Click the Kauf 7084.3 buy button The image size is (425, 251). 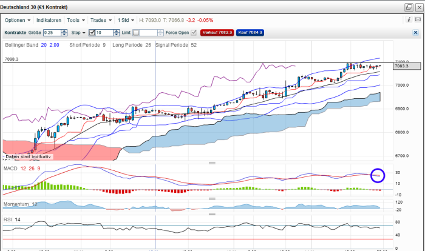[250, 33]
